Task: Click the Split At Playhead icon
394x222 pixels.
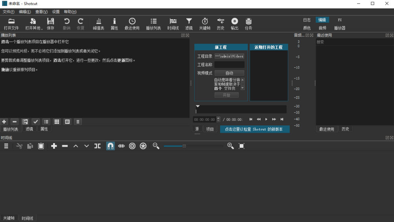Action: coord(97,146)
